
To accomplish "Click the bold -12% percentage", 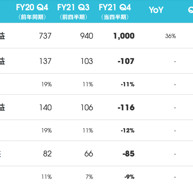I will tap(127, 131).
